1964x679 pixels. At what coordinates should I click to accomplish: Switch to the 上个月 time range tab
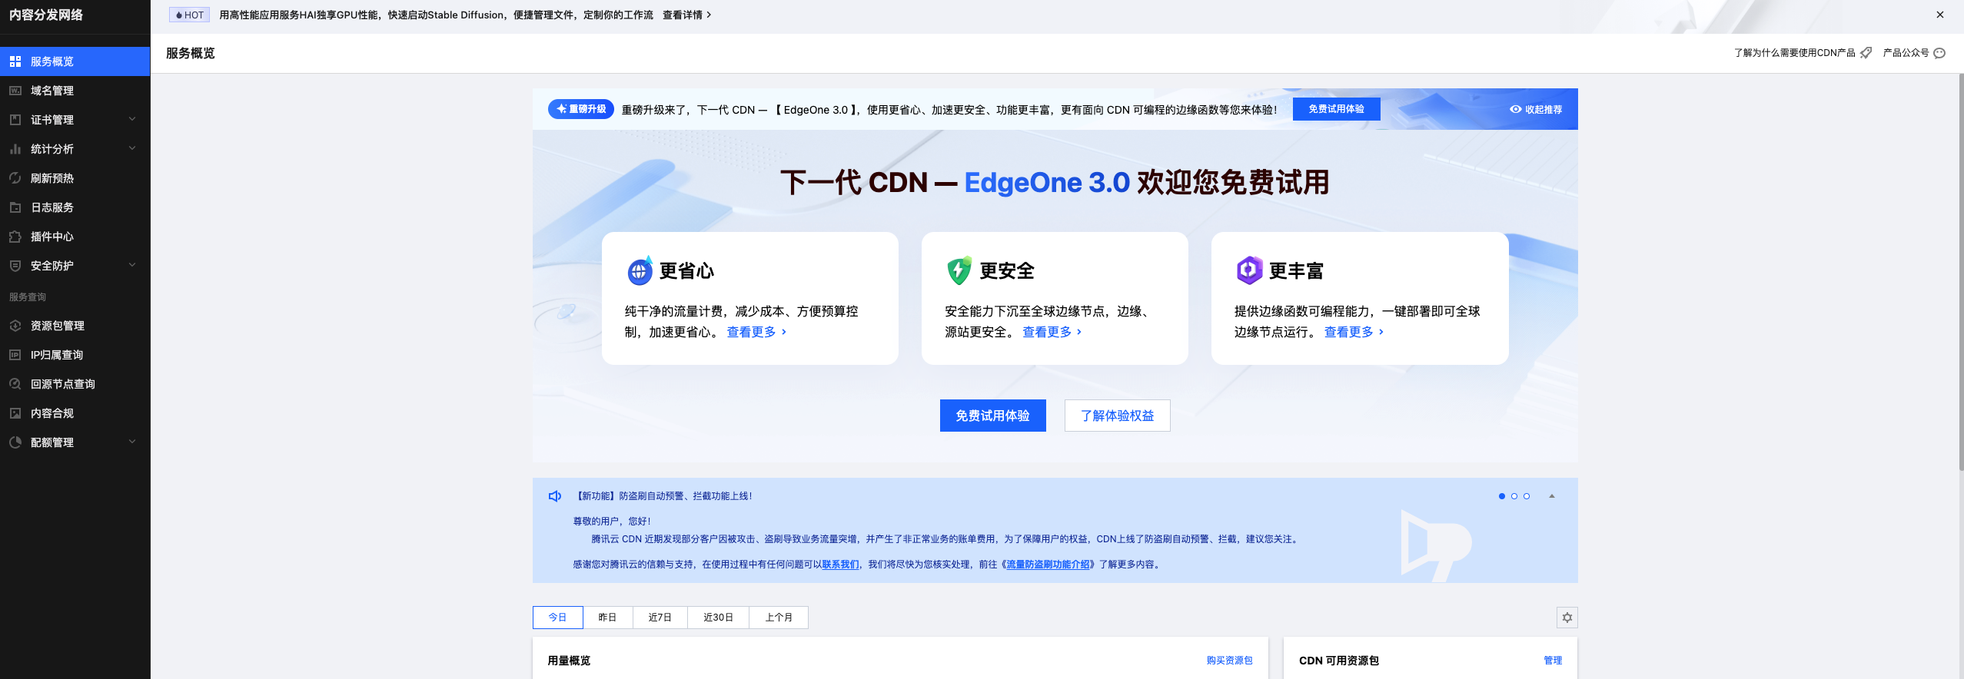[778, 618]
